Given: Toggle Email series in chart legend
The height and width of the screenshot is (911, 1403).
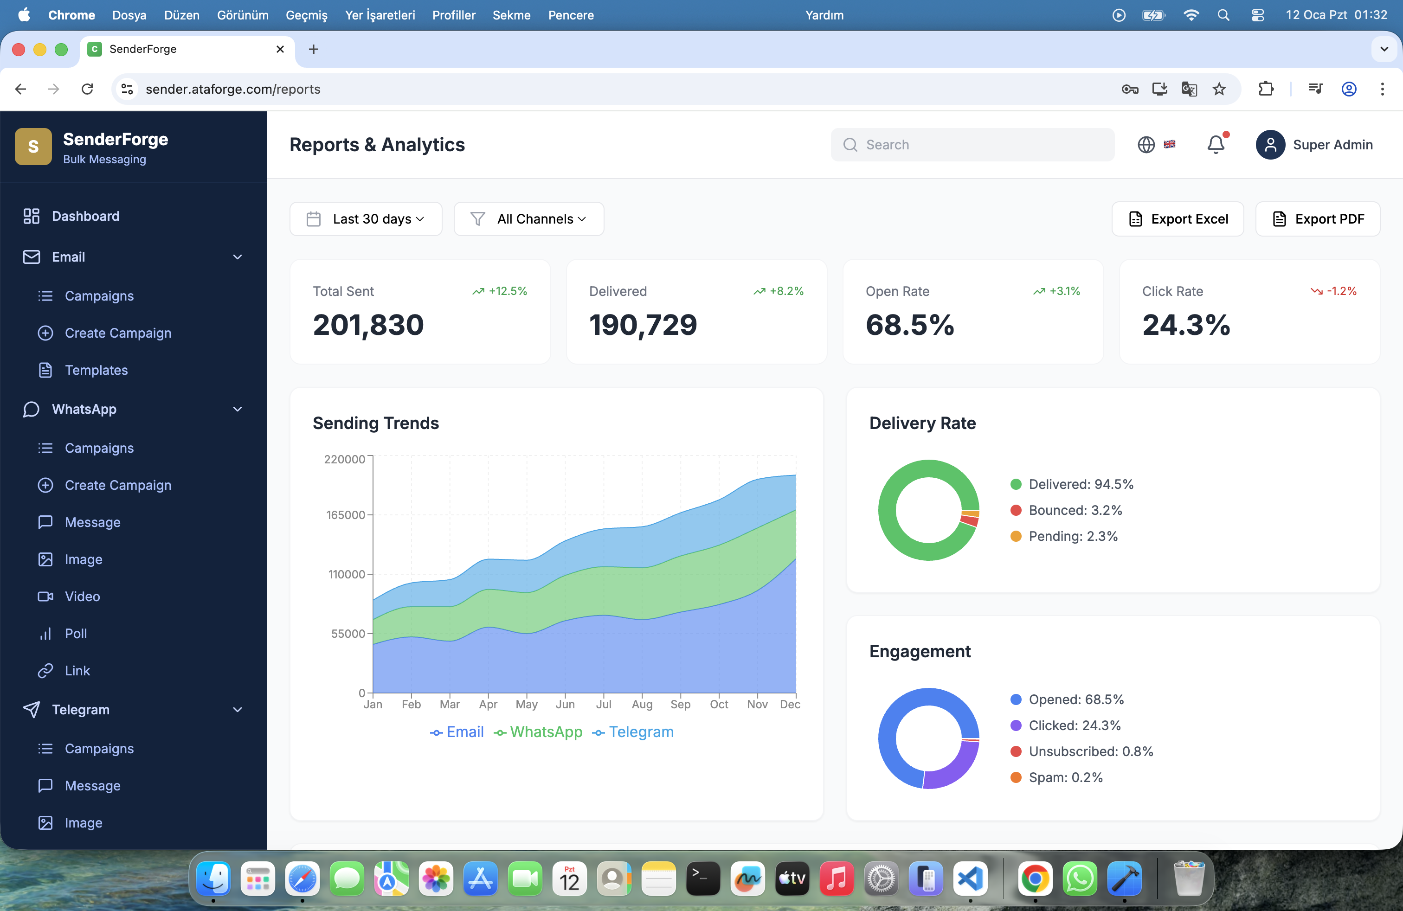Looking at the screenshot, I should coord(457,732).
